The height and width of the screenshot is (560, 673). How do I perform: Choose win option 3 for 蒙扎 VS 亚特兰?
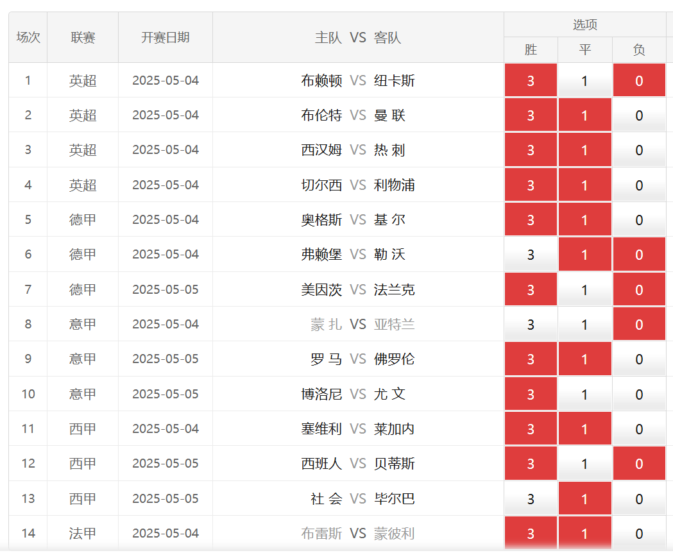pos(531,324)
